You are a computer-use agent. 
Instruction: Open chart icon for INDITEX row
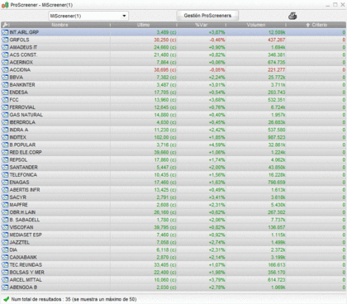(5, 137)
